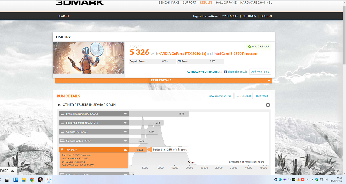Click the desktop icon on Gaming PC (2020) row

click(62, 132)
